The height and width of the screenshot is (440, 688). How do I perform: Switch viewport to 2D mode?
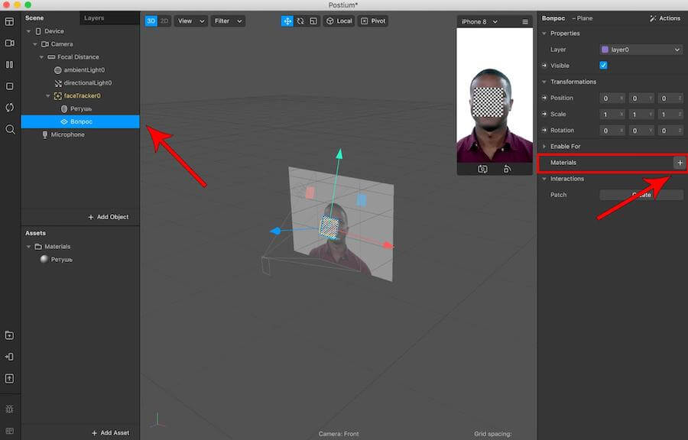click(164, 21)
